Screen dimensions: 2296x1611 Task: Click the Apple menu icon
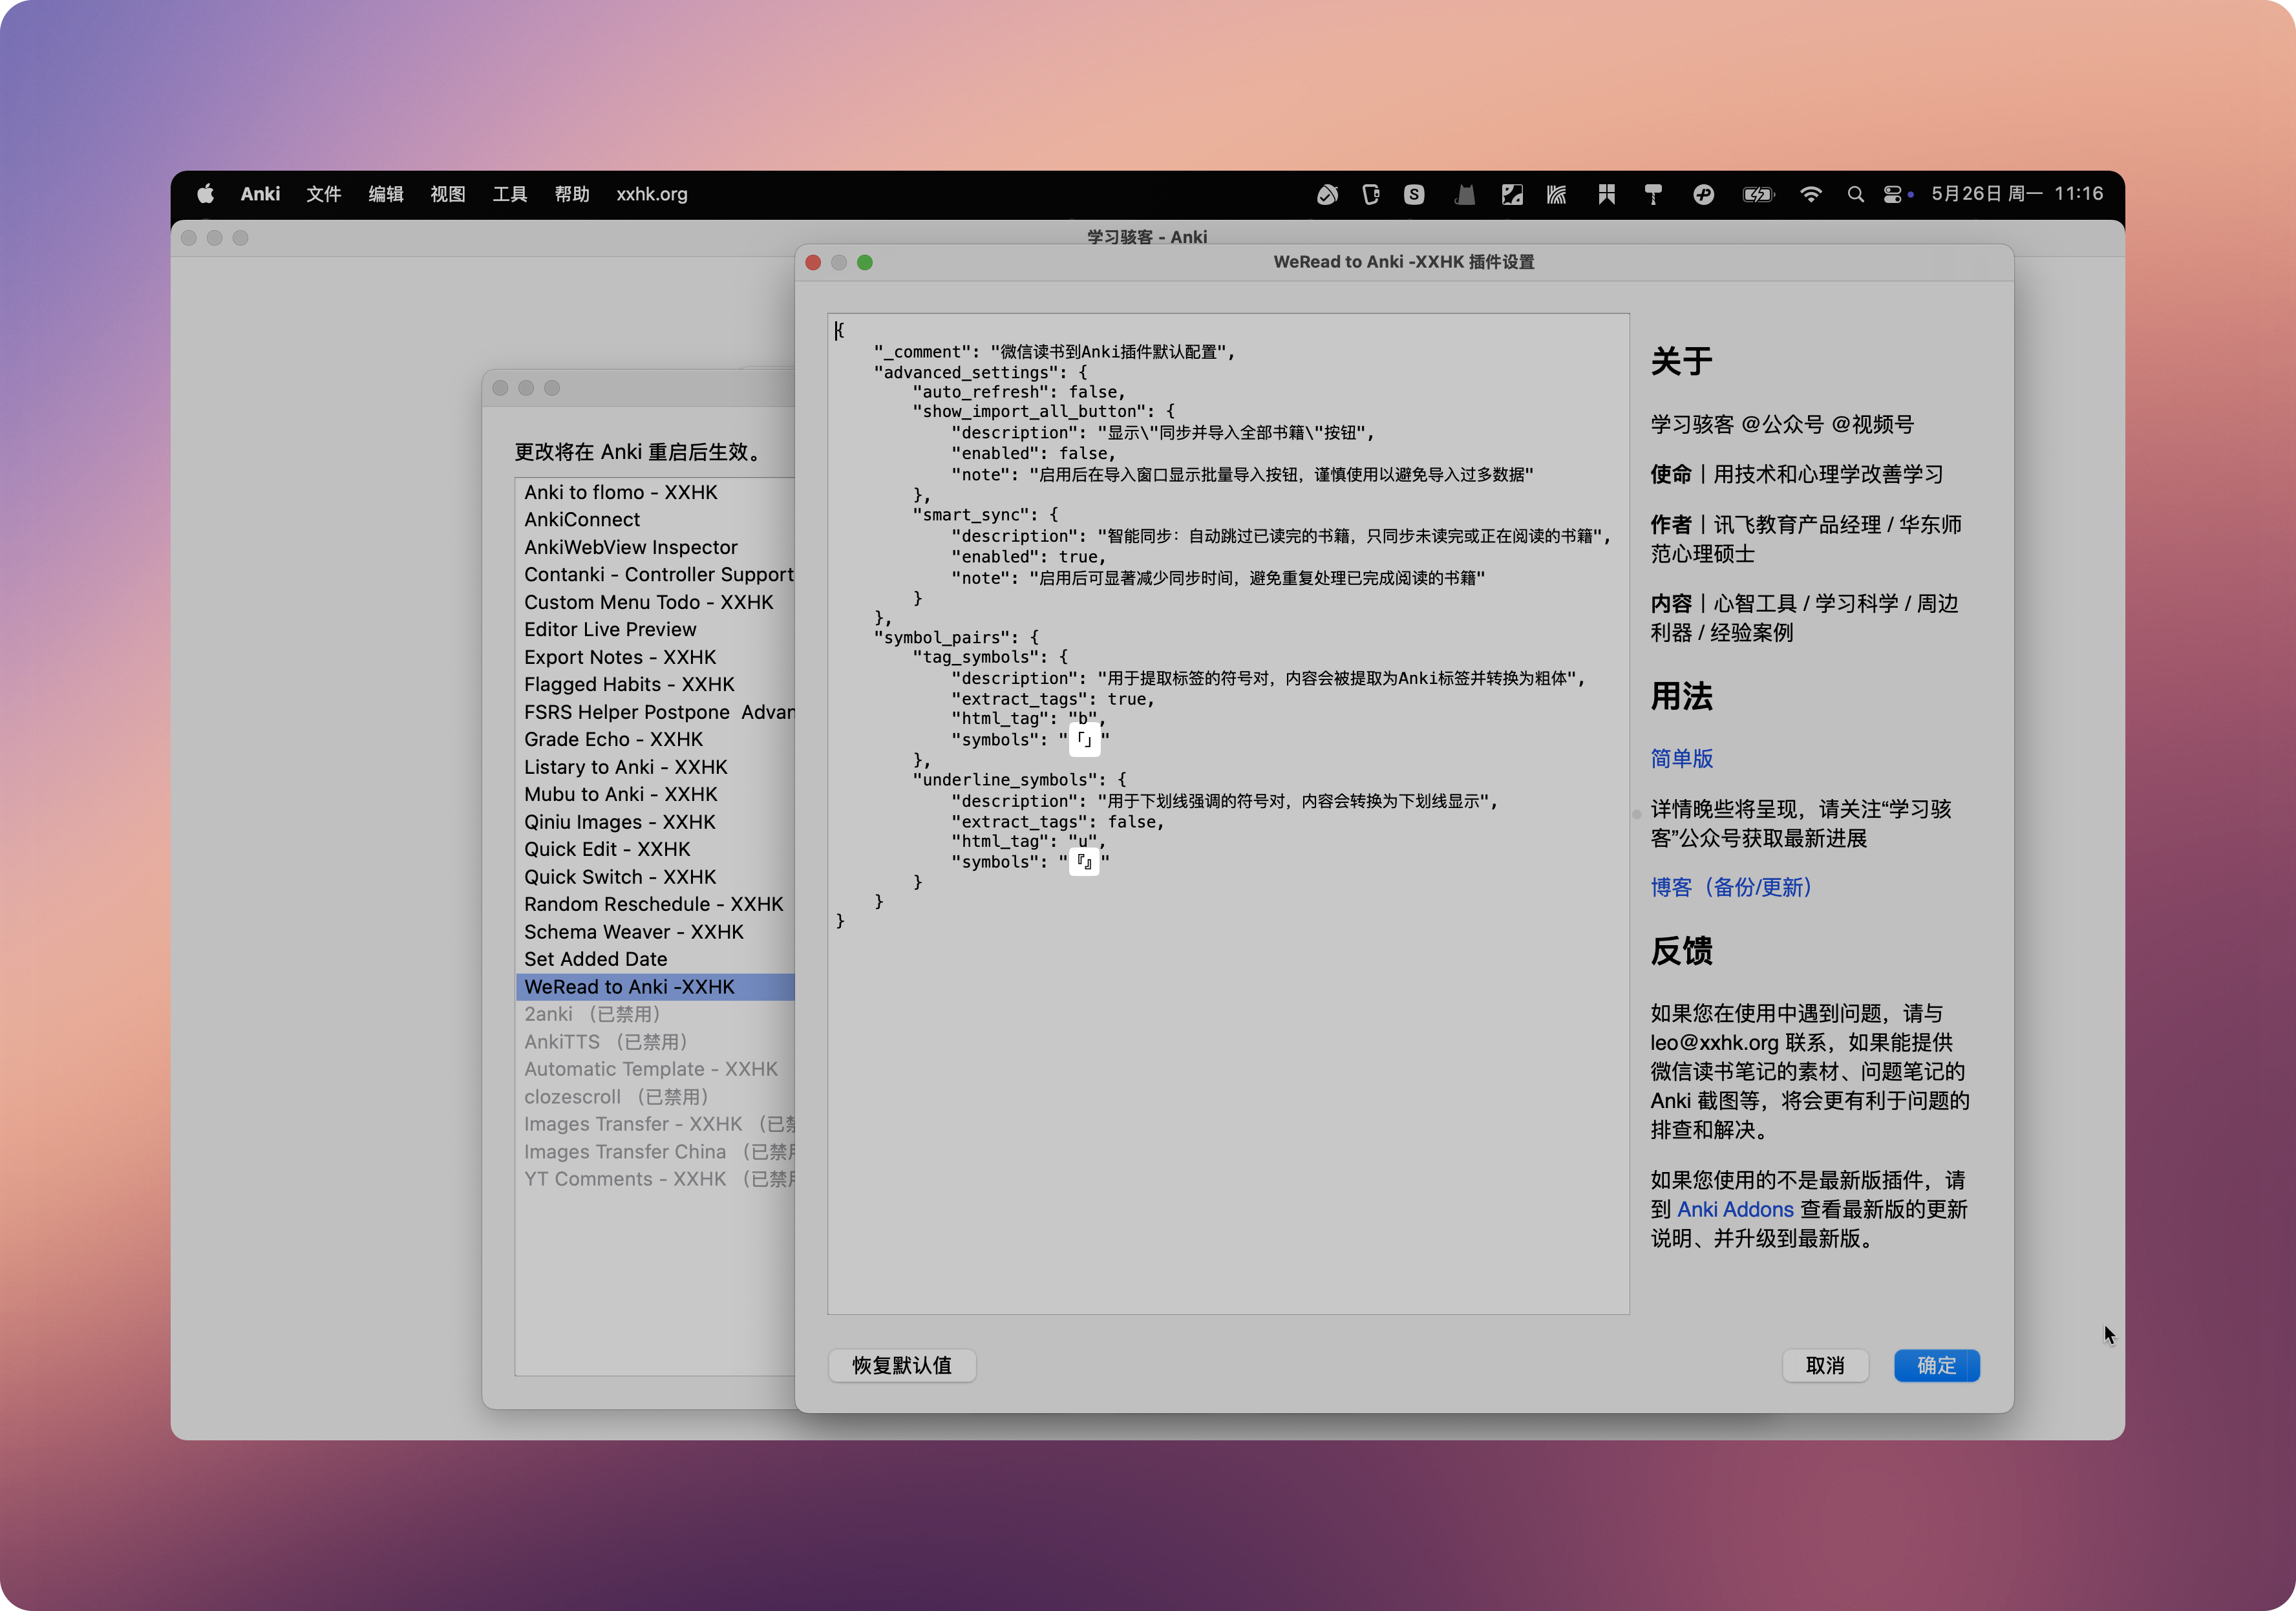tap(205, 194)
